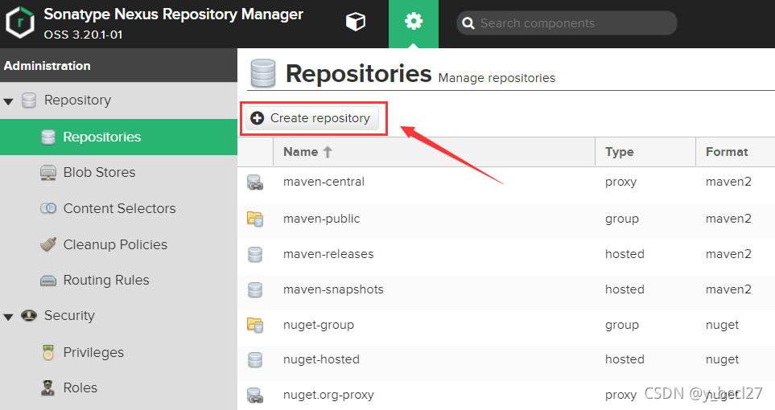Open Blob Stores
775x410 pixels.
99,172
